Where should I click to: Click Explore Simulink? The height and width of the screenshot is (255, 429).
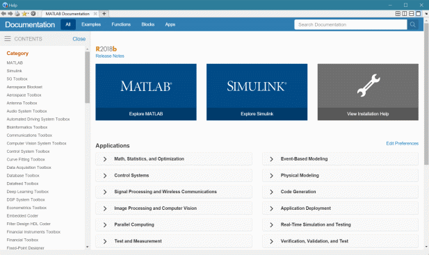[257, 114]
